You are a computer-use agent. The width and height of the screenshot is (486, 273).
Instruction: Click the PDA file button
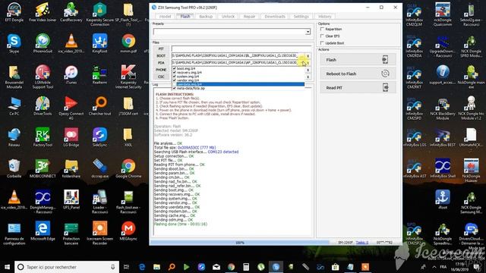click(x=161, y=63)
